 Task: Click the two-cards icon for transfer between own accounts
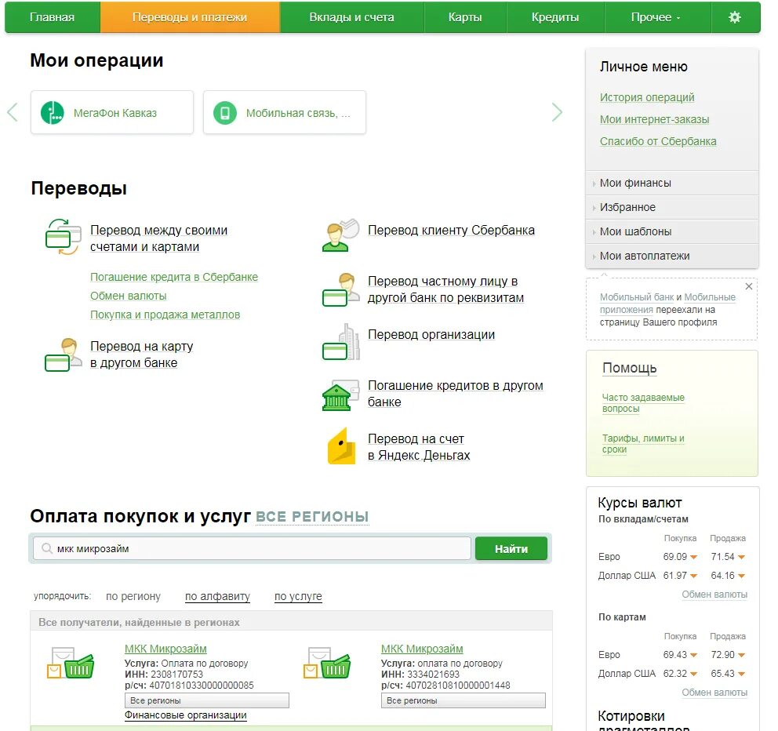click(x=63, y=237)
